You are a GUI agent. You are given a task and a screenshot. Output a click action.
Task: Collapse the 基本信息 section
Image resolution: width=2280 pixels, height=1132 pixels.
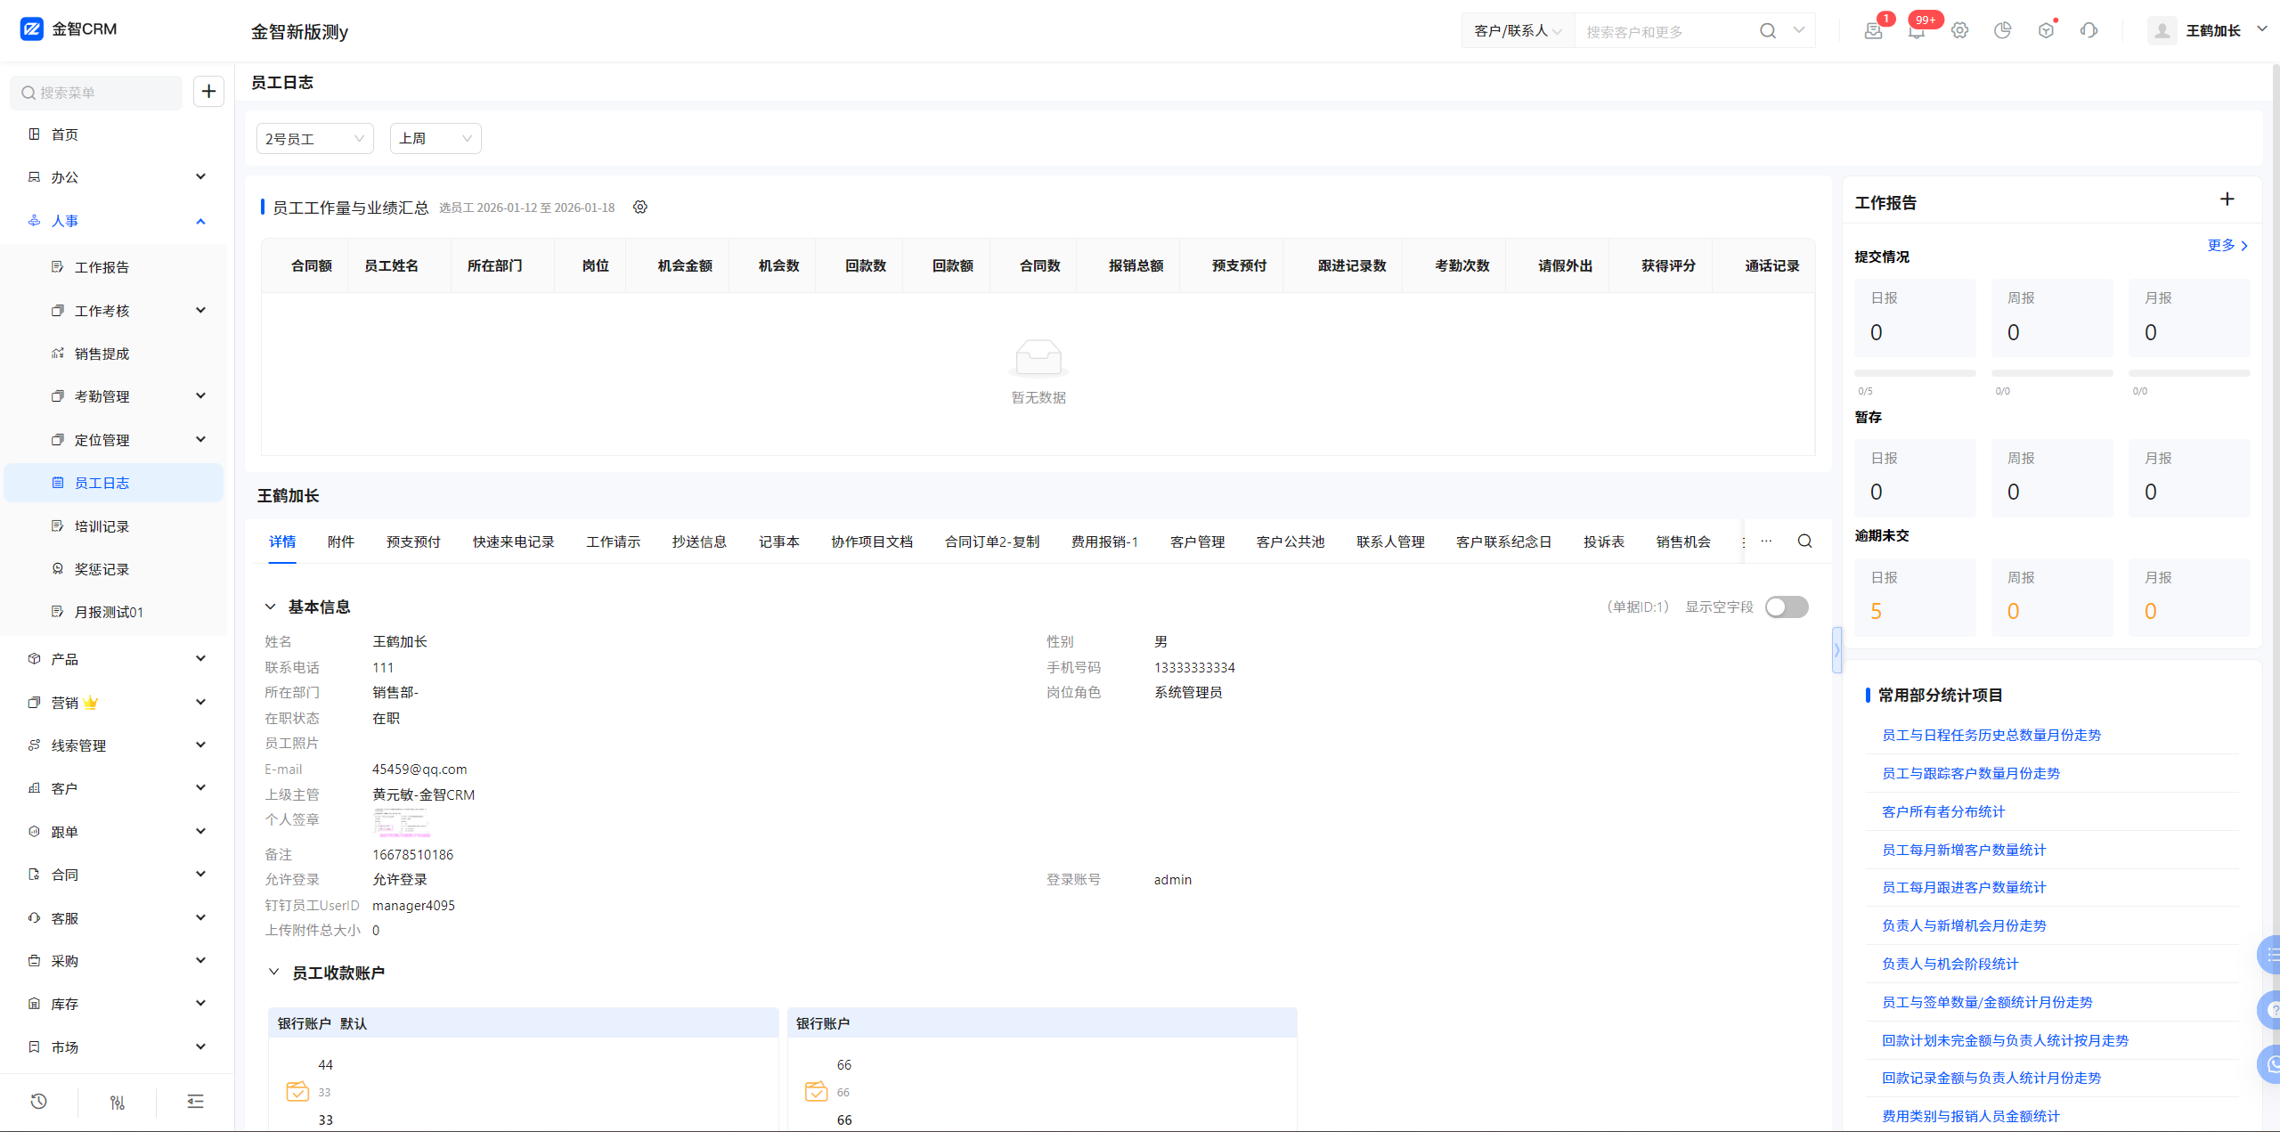click(270, 607)
